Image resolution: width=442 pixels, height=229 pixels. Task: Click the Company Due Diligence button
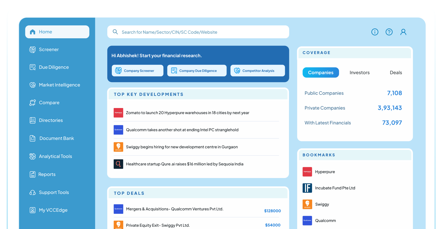pyautogui.click(x=197, y=71)
